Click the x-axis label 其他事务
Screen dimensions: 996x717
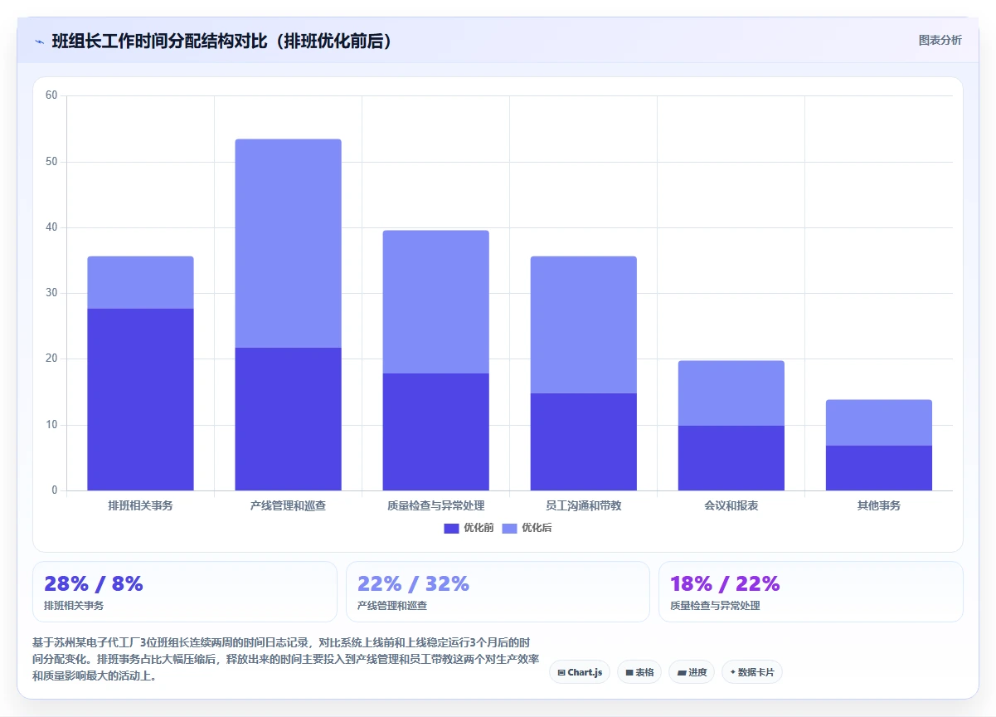pos(878,505)
